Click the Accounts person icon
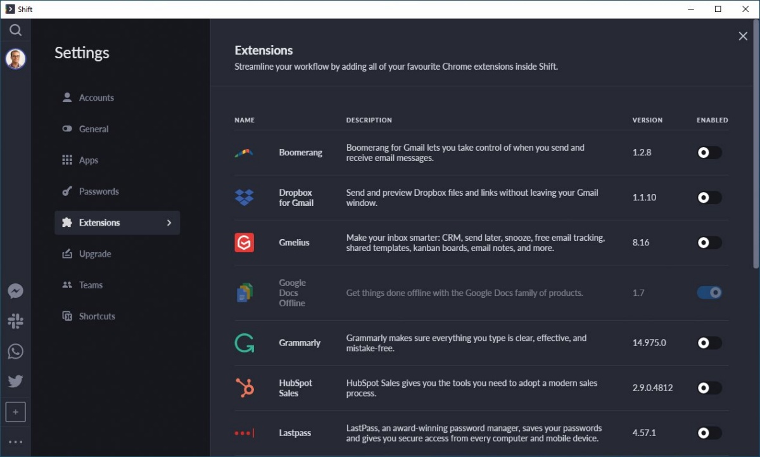This screenshot has width=760, height=457. [x=67, y=98]
